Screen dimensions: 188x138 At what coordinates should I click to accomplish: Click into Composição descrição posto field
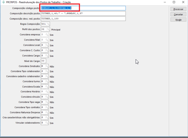pos(83,13)
